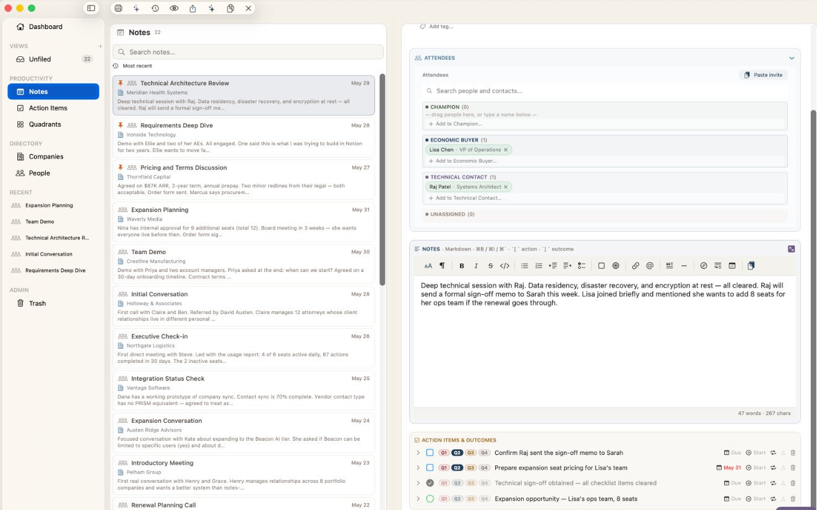
Task: Open version history clock icon
Action: [x=155, y=8]
